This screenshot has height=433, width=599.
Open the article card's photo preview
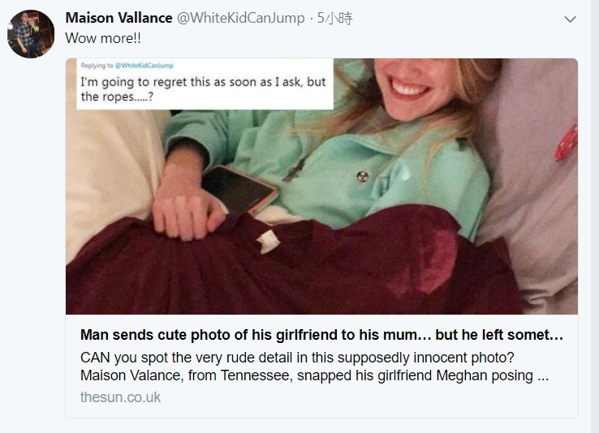point(321,186)
